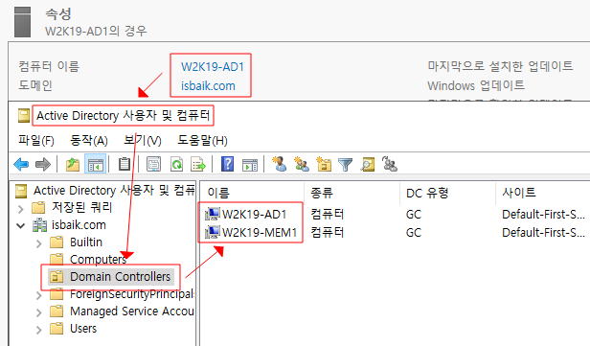Create a new organizational unit folder icon
The height and width of the screenshot is (346, 590).
point(324,164)
